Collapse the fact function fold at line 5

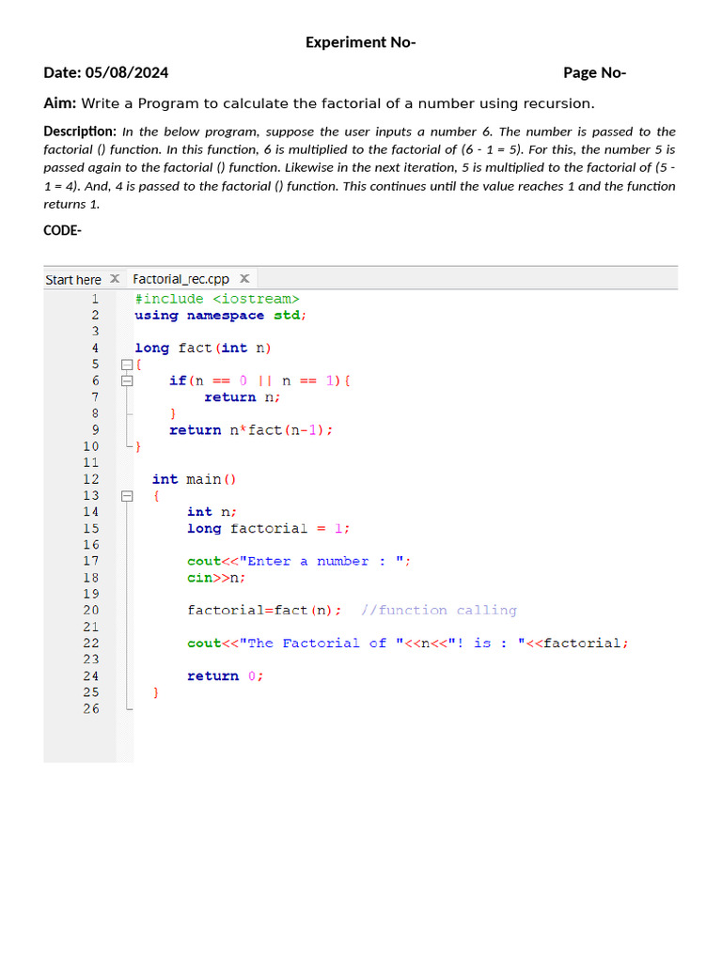(x=127, y=365)
